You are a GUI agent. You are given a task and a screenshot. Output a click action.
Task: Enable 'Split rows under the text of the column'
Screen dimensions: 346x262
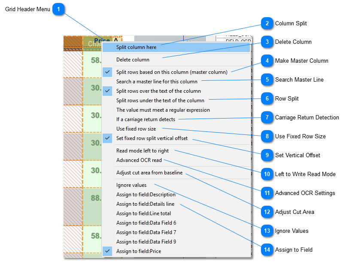coord(176,101)
